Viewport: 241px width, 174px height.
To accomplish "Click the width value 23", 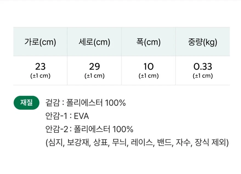I will [x=40, y=66].
